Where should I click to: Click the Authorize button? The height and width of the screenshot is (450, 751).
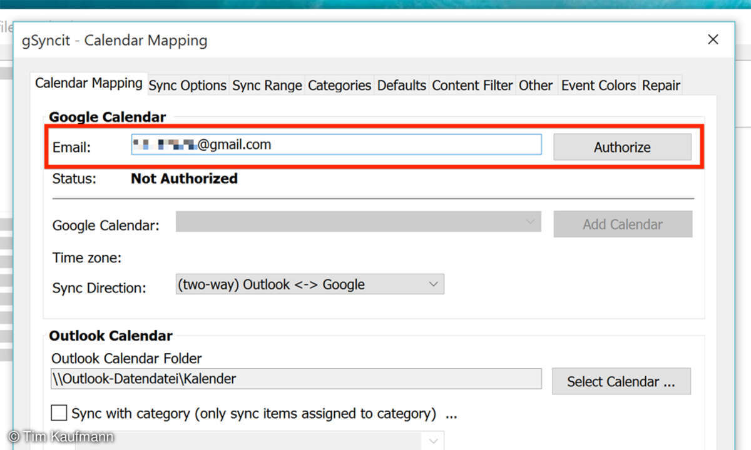(x=622, y=147)
